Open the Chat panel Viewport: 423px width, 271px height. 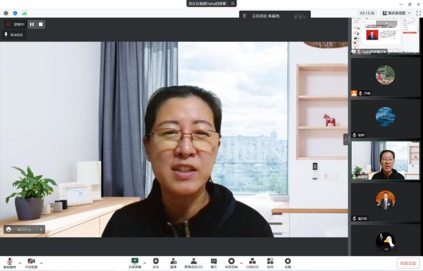[214, 263]
